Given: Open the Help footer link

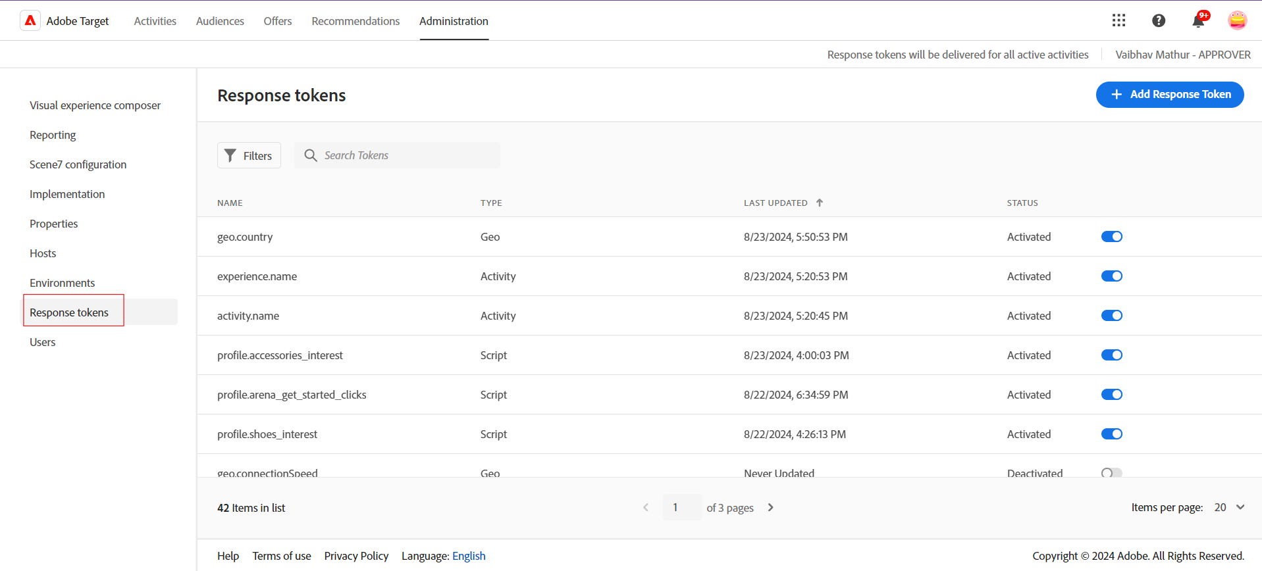Looking at the screenshot, I should [x=228, y=556].
